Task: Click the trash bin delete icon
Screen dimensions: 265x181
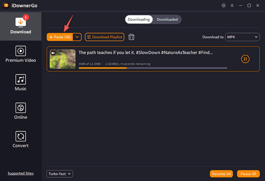Action: [131, 37]
